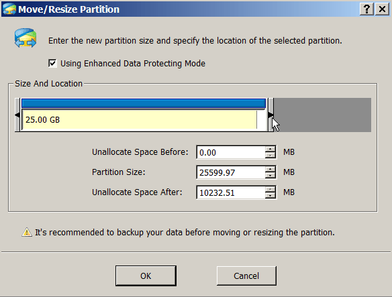Click the help question mark button
Image resolution: width=392 pixels, height=297 pixels.
366,9
